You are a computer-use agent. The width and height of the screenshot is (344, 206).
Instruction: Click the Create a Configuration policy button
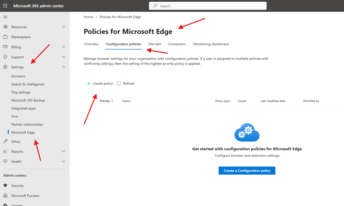coord(247,170)
